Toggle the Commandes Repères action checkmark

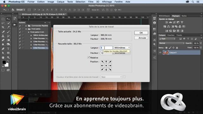pyautogui.click(x=20, y=26)
